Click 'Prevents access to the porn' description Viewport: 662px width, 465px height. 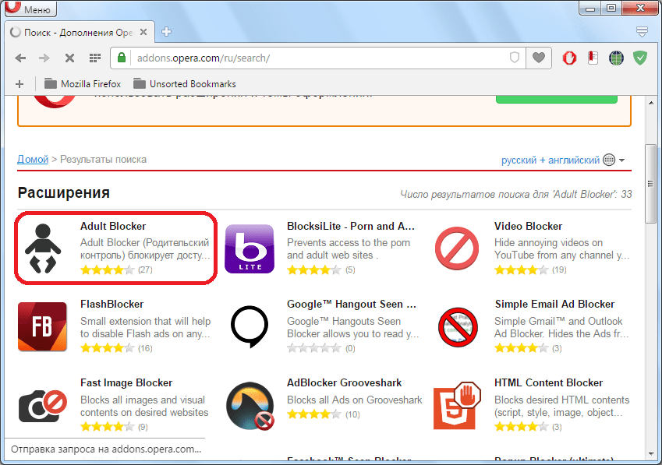click(x=349, y=242)
